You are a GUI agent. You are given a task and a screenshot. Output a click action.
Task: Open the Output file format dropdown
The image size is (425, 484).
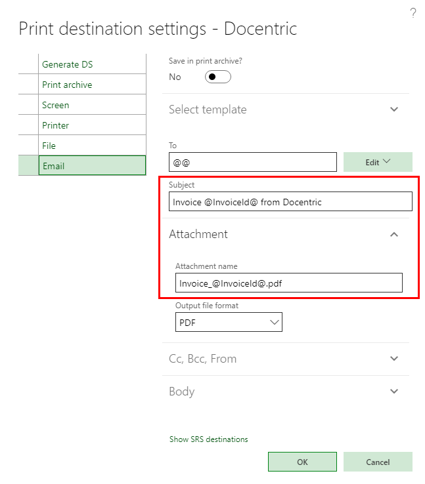[229, 322]
